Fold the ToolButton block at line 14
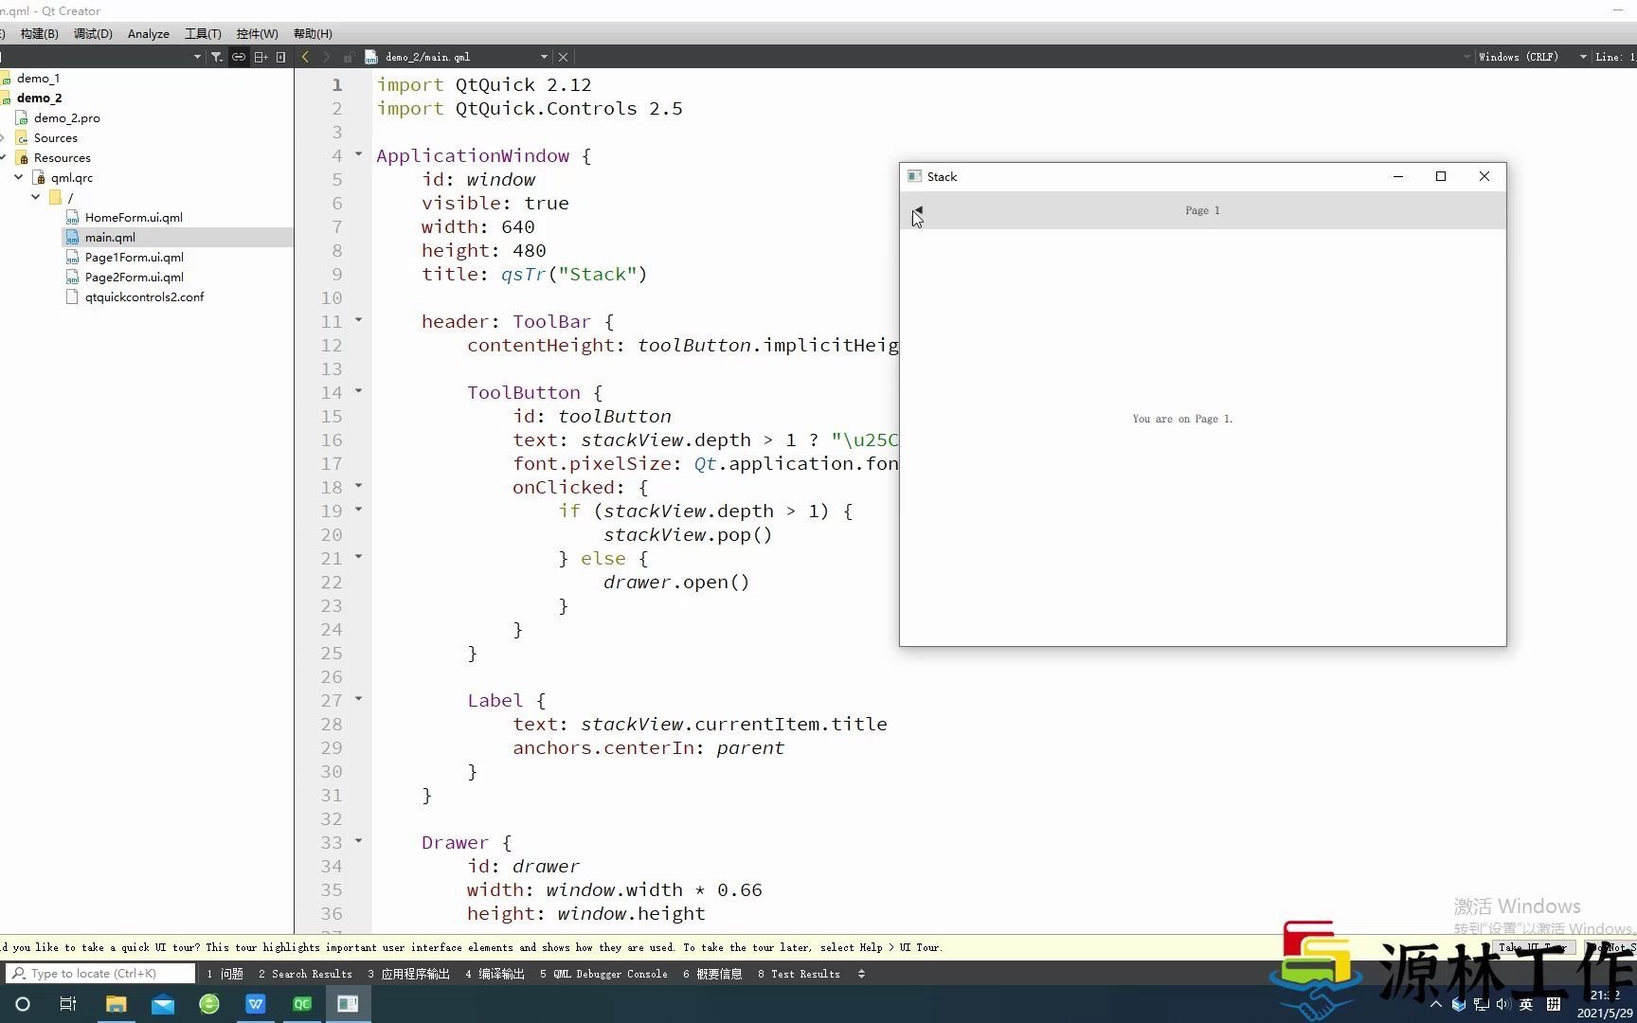Image resolution: width=1637 pixels, height=1023 pixels. click(x=359, y=391)
